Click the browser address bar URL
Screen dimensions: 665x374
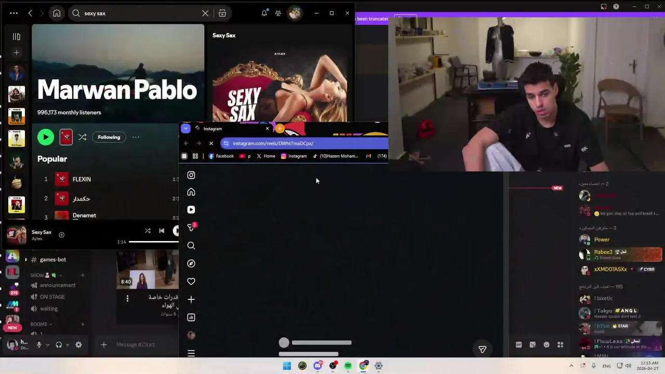273,143
